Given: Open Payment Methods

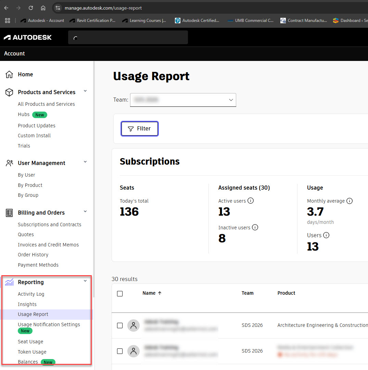Looking at the screenshot, I should [x=38, y=265].
